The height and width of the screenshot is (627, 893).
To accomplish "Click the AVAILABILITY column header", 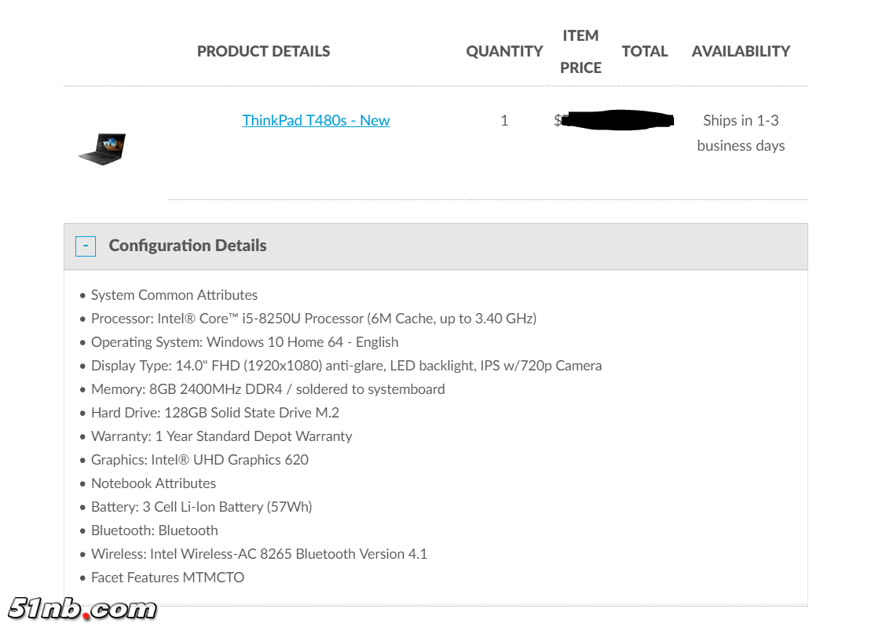I will tap(741, 51).
